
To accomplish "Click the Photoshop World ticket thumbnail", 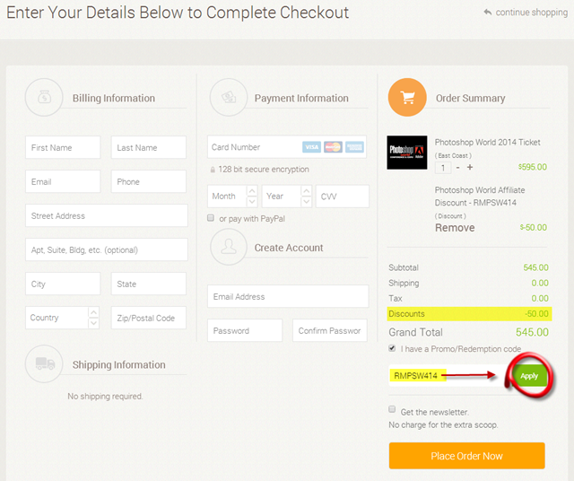I will click(407, 152).
